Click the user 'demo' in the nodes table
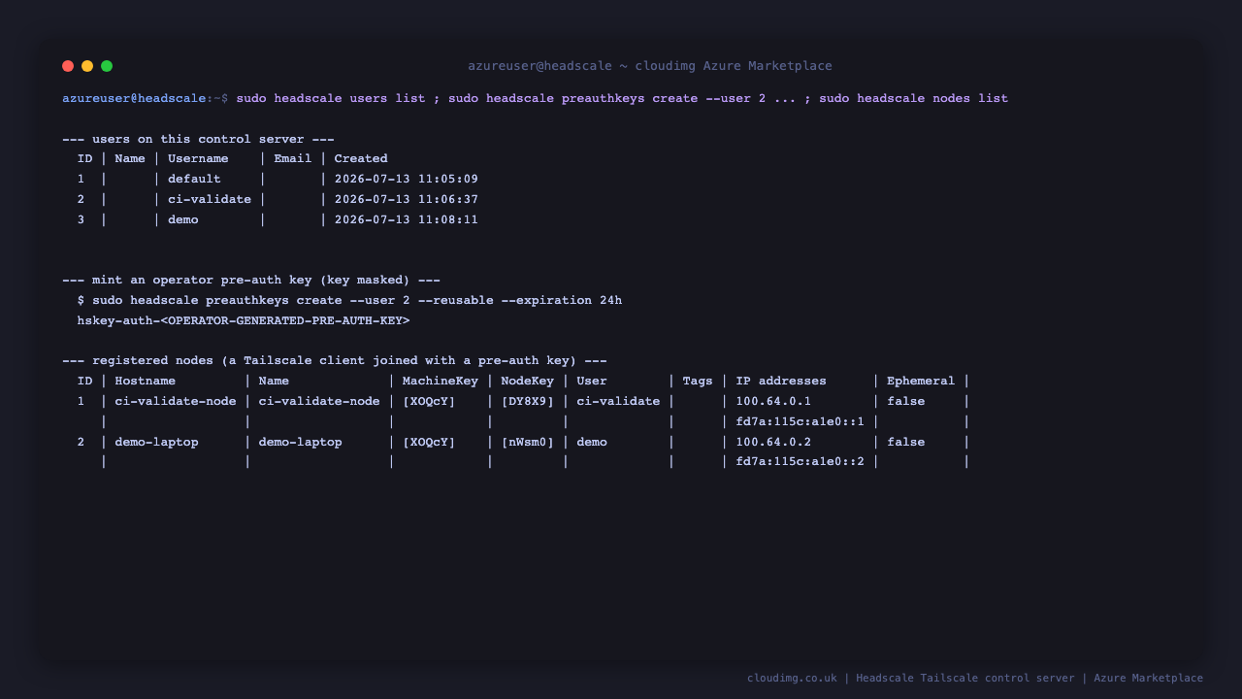 coord(592,442)
